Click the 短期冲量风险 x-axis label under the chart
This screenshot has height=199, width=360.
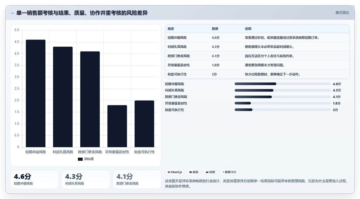[36, 152]
